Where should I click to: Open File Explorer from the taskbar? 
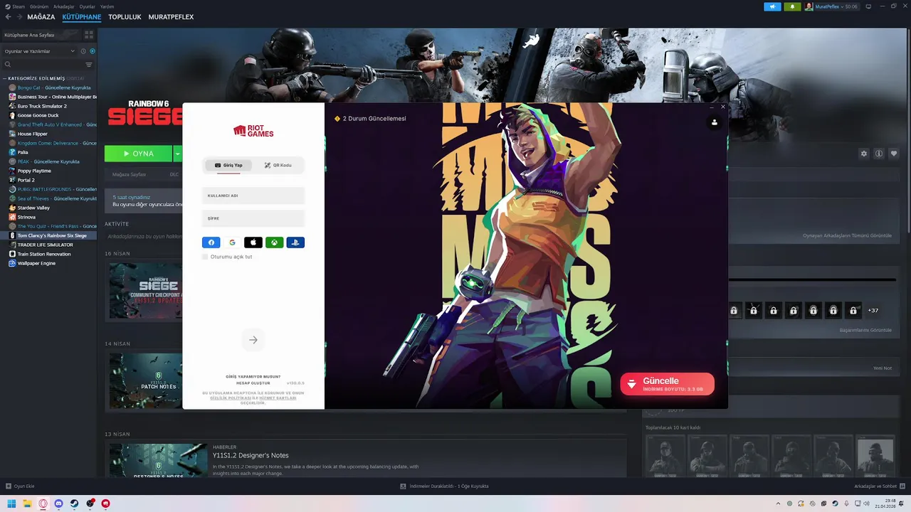[27, 503]
